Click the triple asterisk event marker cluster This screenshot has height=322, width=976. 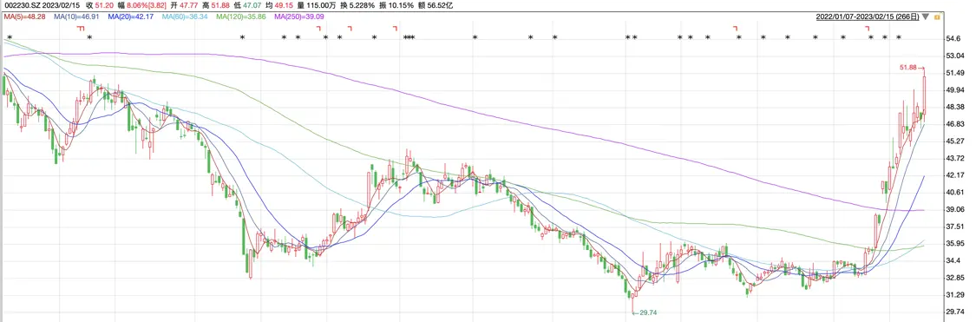[x=409, y=38]
